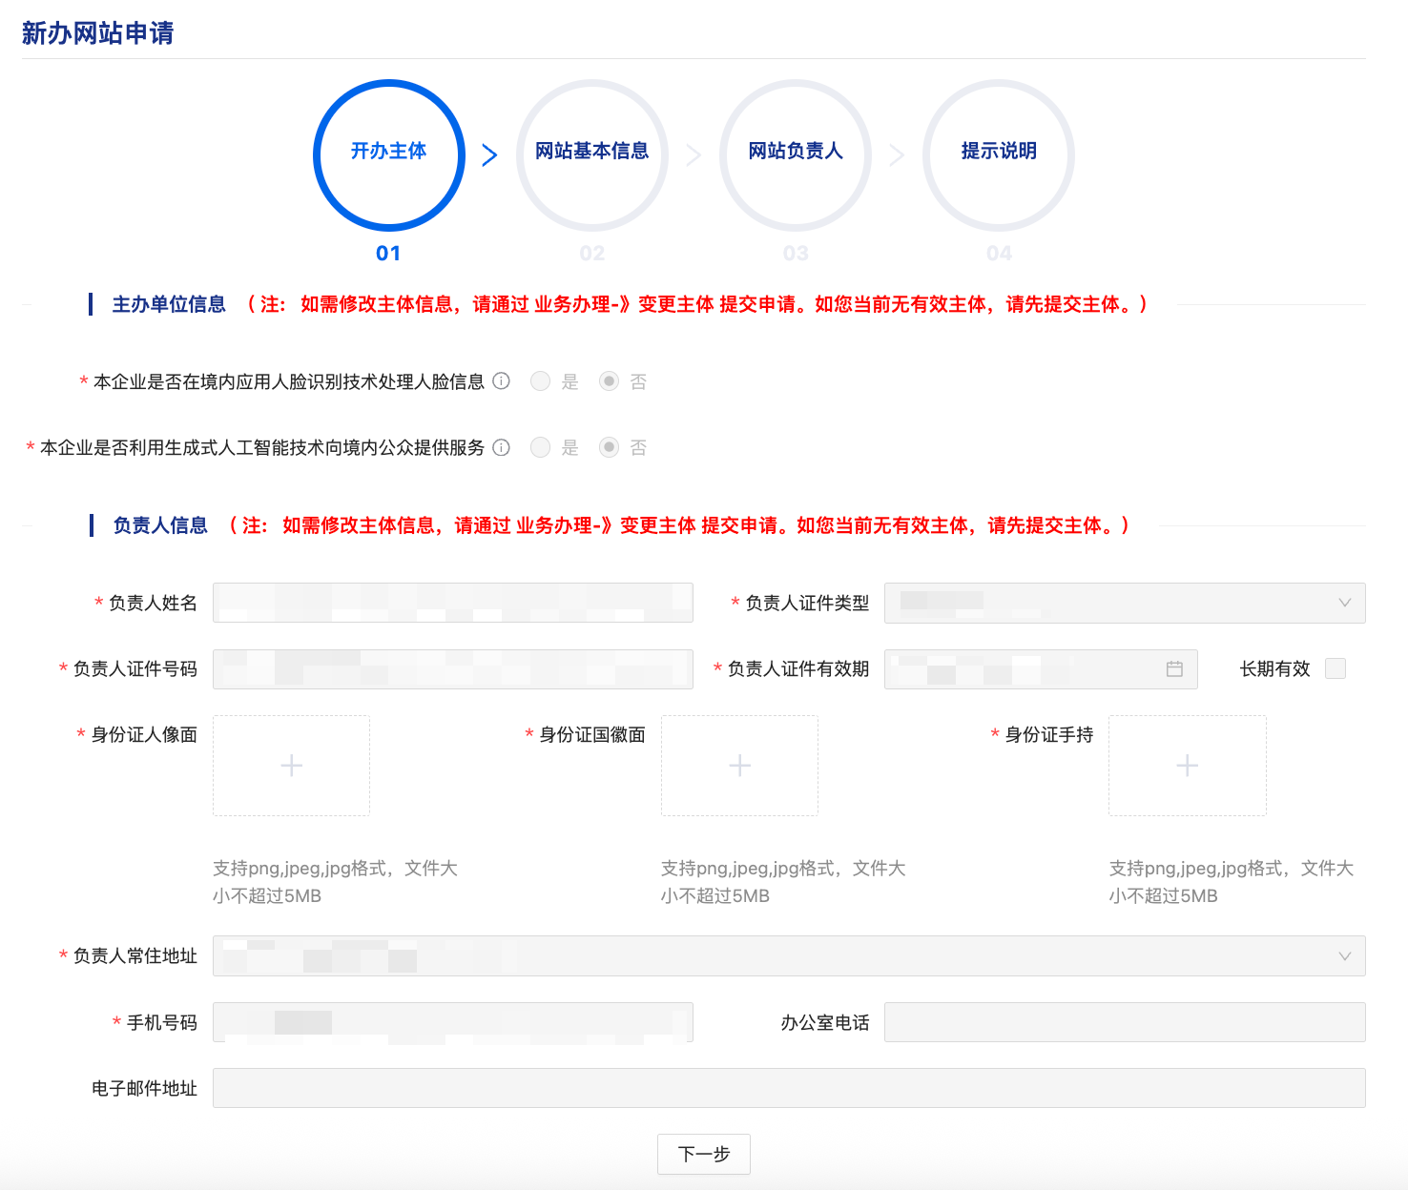Click the 负责人证件有效期 date field
This screenshot has width=1408, height=1190.
(x=1041, y=669)
